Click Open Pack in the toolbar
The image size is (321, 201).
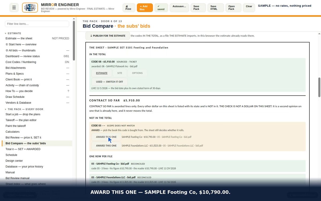(233, 8)
